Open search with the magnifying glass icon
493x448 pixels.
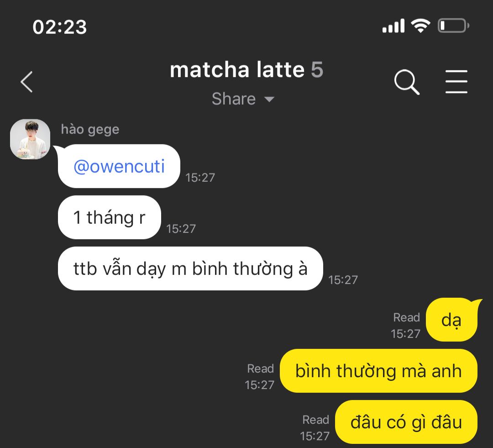coord(407,82)
